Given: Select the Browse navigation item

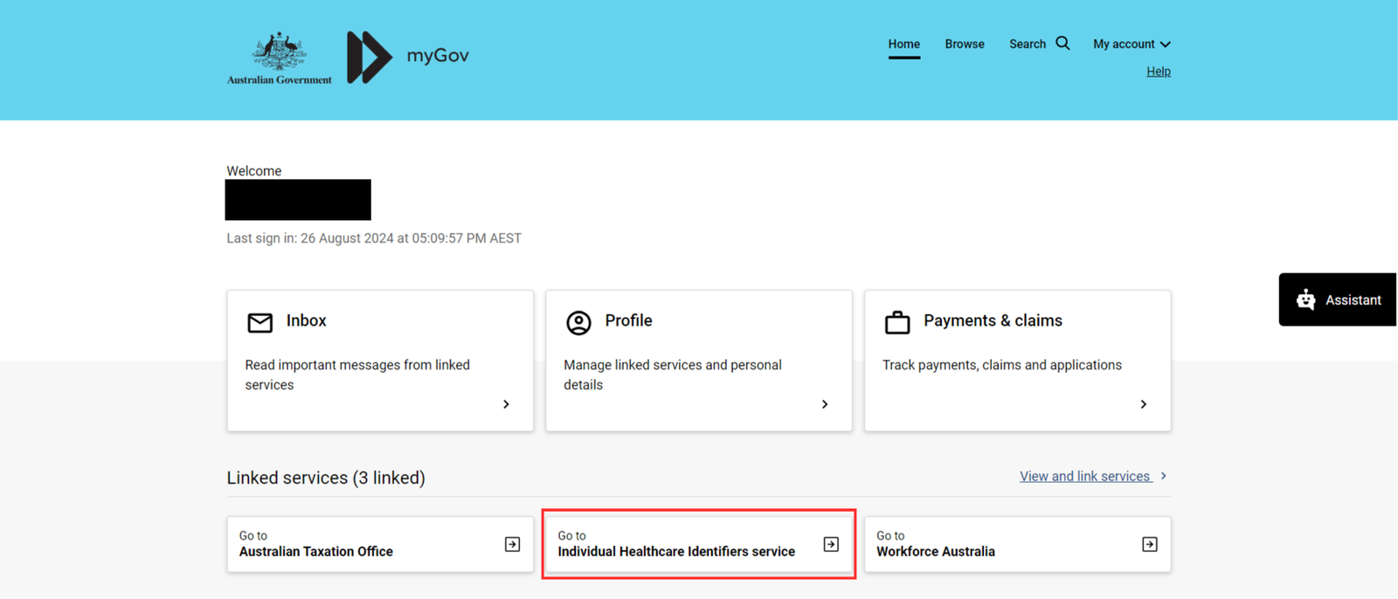Looking at the screenshot, I should tap(965, 44).
